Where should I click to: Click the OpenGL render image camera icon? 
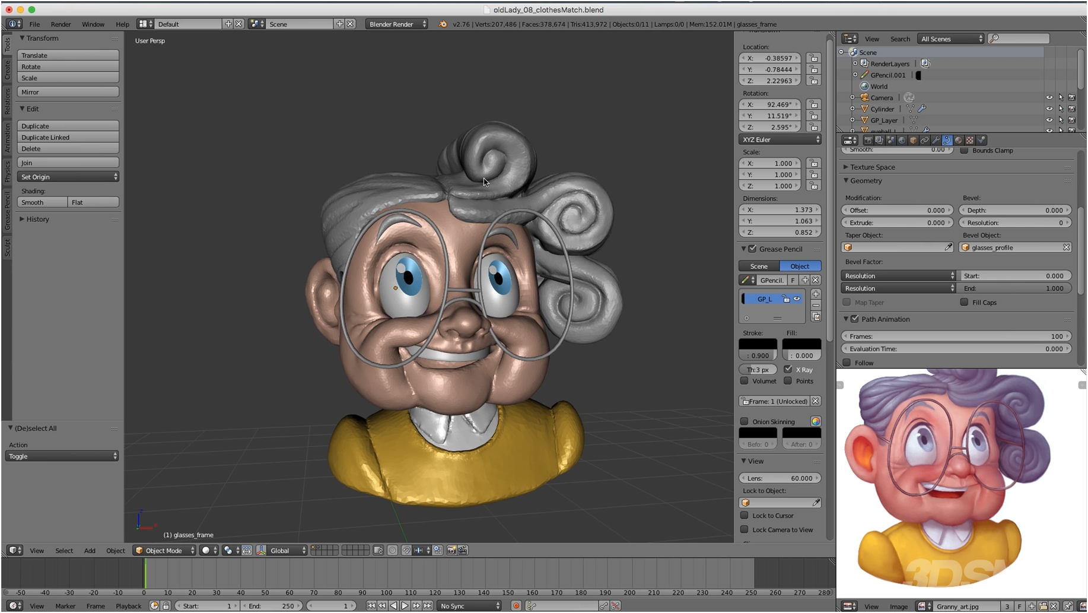click(x=451, y=551)
